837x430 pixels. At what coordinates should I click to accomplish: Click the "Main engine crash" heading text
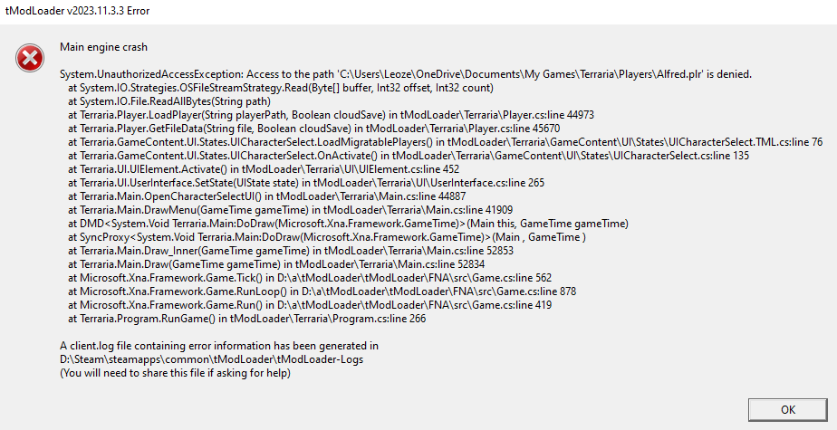click(x=103, y=46)
